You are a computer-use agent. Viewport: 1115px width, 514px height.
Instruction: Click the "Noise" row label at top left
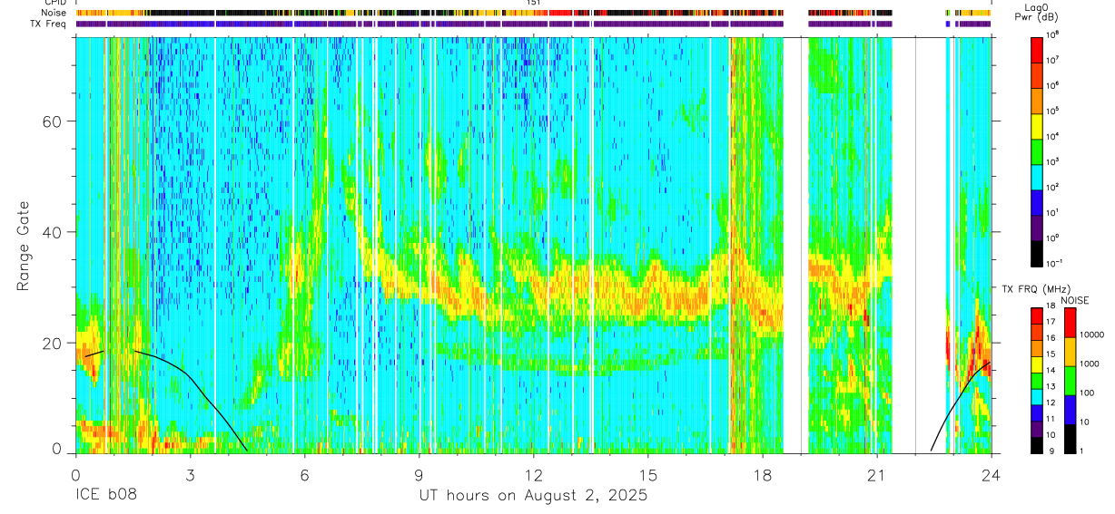(54, 13)
